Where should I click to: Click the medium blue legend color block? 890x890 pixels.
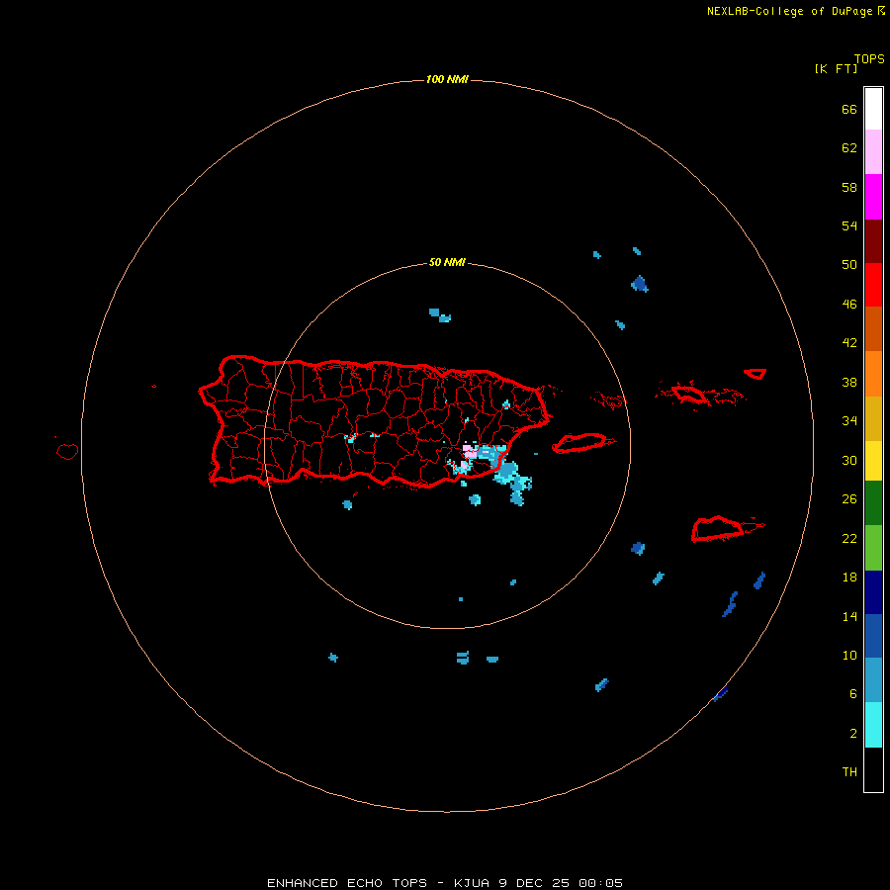click(x=873, y=636)
